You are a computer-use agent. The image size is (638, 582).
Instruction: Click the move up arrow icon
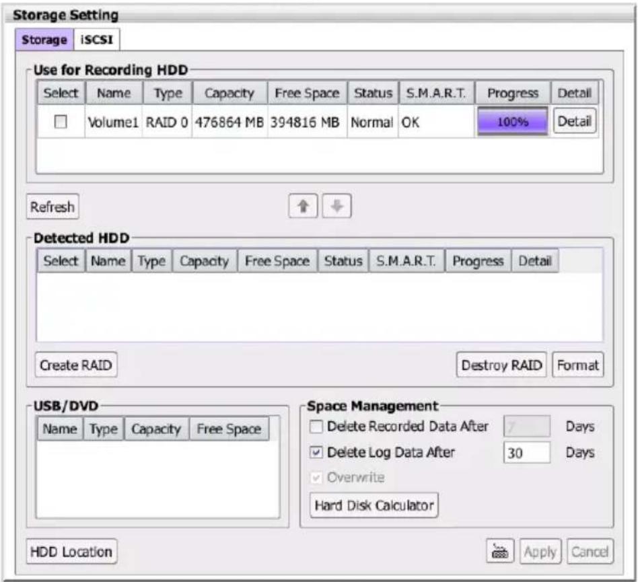(x=303, y=206)
